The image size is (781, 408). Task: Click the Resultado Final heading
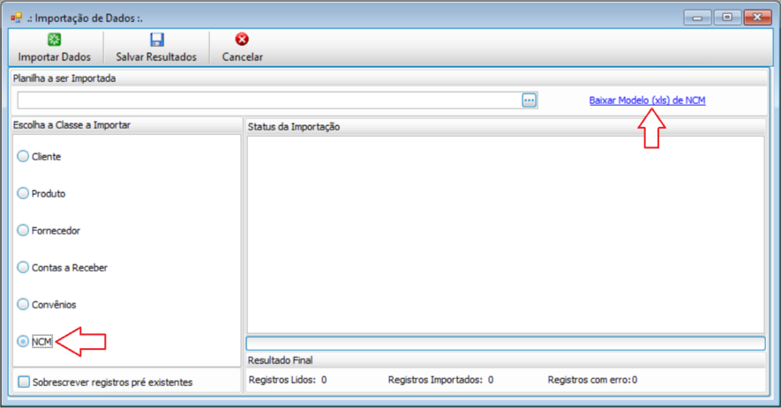click(x=280, y=360)
